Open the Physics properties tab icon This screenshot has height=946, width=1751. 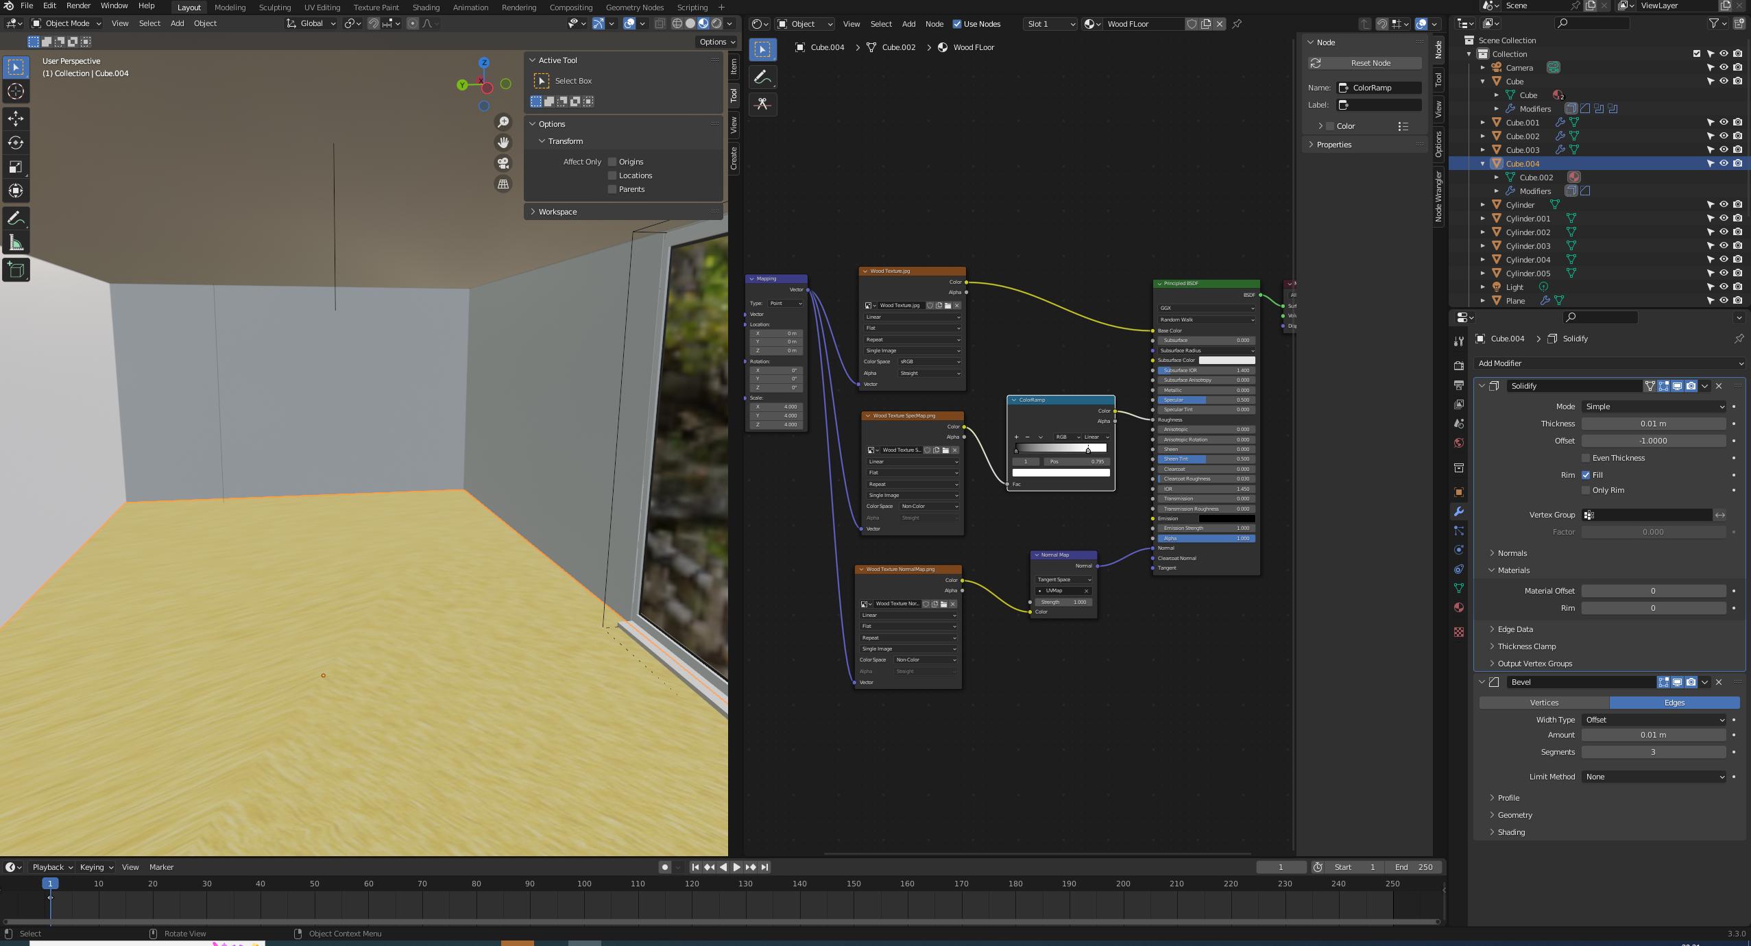point(1459,550)
